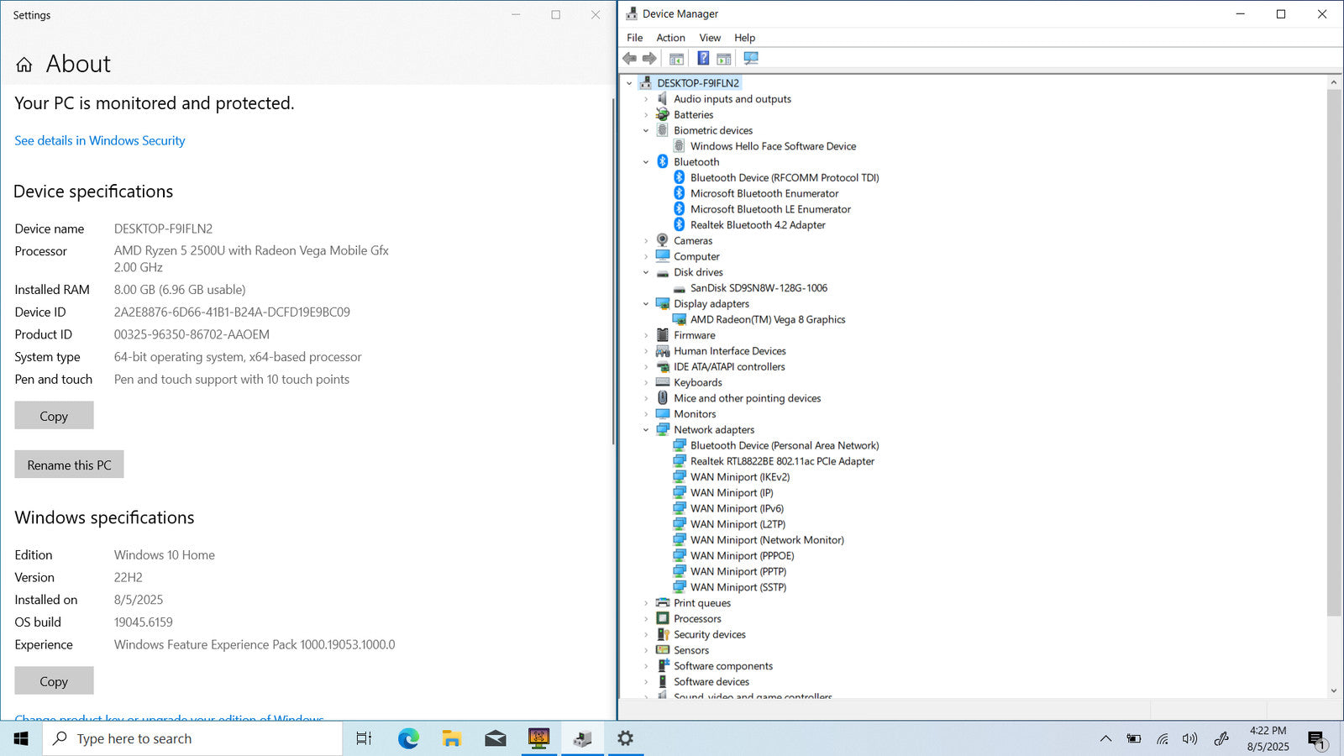Open File Explorer from the taskbar
This screenshot has height=756, width=1344.
452,738
